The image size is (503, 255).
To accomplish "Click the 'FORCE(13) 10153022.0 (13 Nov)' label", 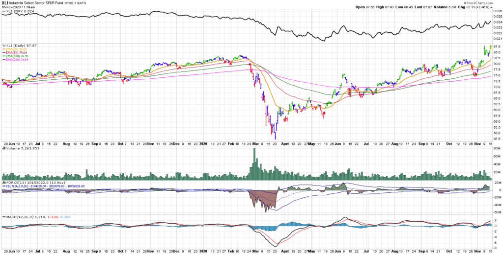I will pyautogui.click(x=35, y=182).
